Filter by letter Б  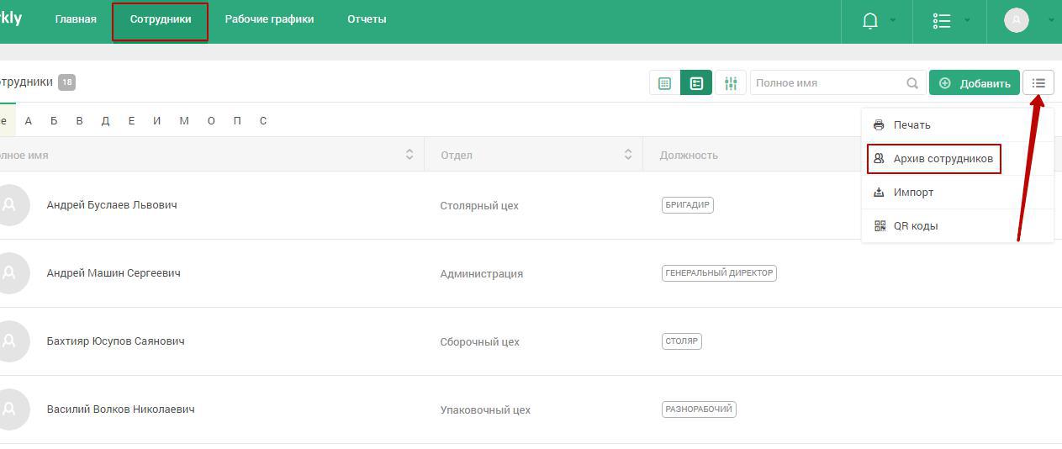[x=54, y=121]
